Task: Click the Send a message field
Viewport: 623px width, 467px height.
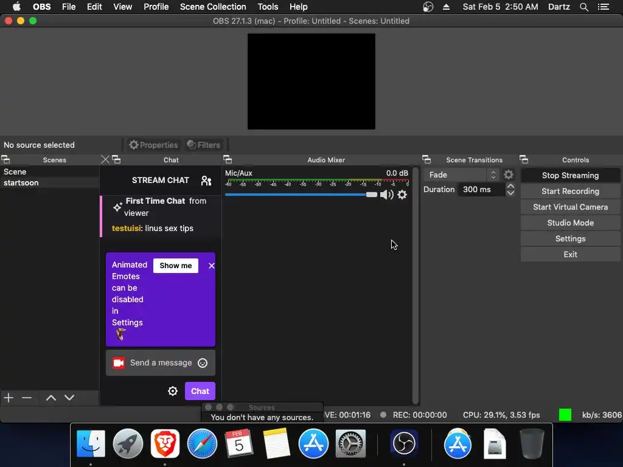Action: pyautogui.click(x=161, y=363)
